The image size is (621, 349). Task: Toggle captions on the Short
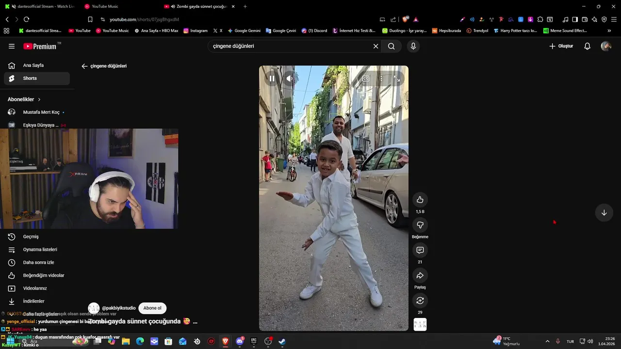pyautogui.click(x=366, y=79)
